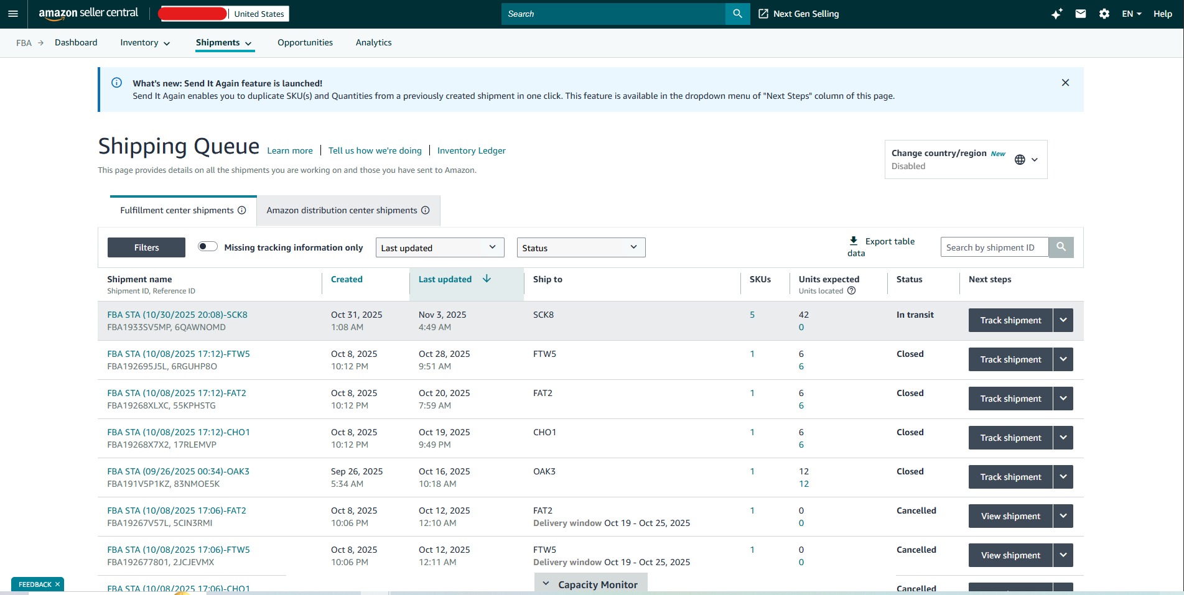Click the Filters button
Screen dimensions: 1184x595
[146, 247]
